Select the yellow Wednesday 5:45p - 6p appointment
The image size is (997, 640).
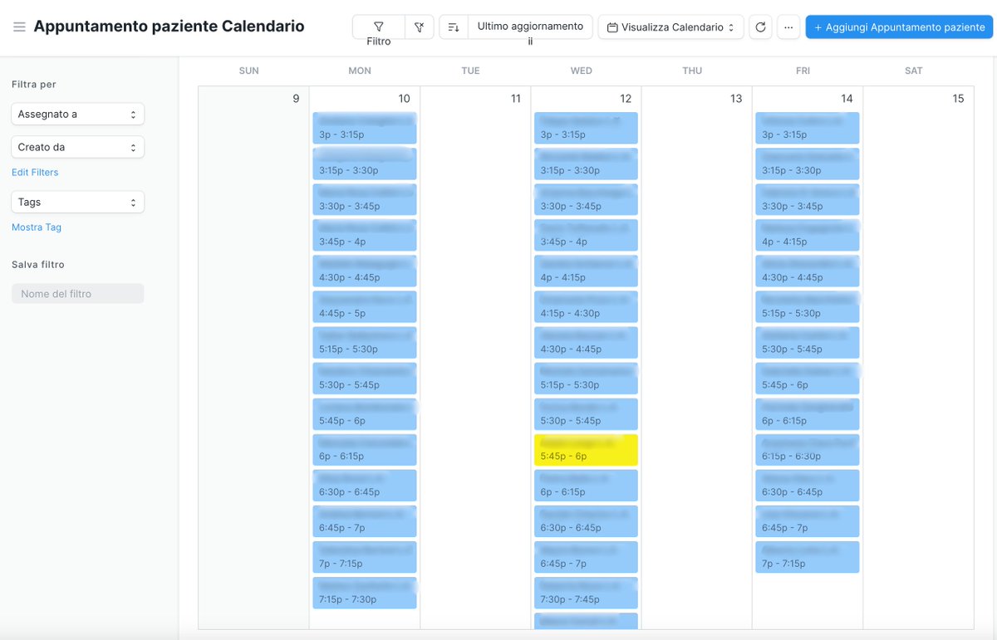[x=586, y=450]
